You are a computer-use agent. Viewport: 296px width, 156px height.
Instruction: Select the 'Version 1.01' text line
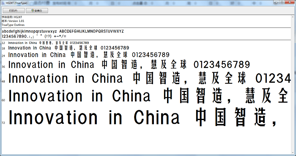pos(13,21)
